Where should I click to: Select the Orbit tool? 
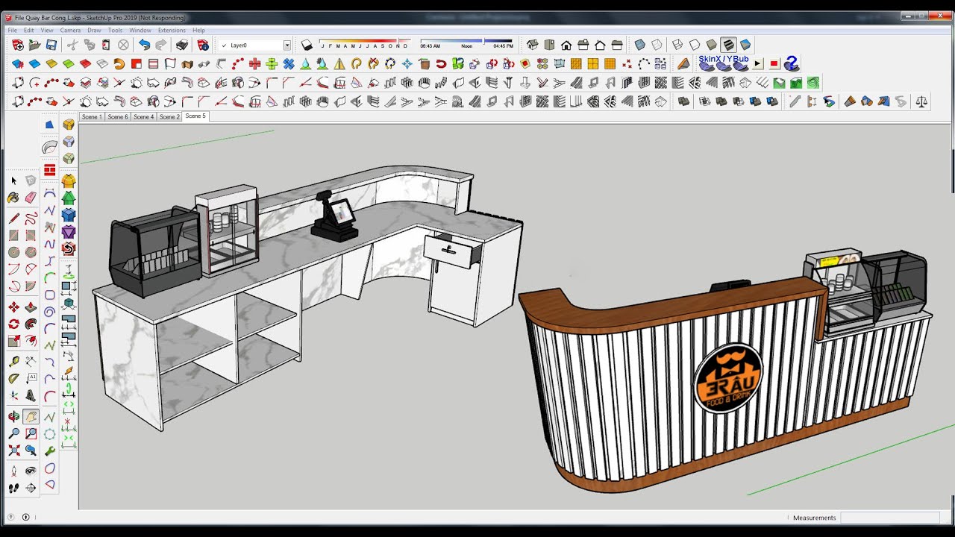point(13,417)
